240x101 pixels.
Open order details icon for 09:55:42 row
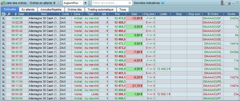pyautogui.click(x=3, y=31)
